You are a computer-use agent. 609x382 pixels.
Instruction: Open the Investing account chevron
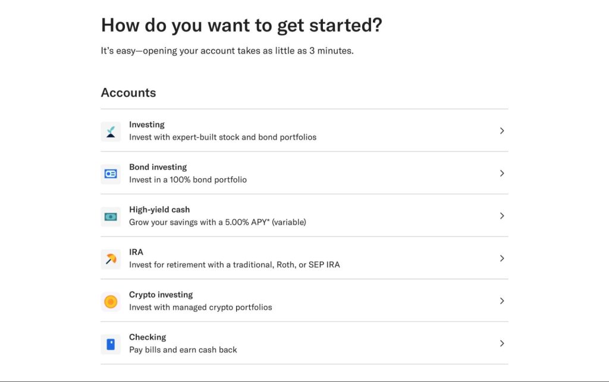[502, 131]
